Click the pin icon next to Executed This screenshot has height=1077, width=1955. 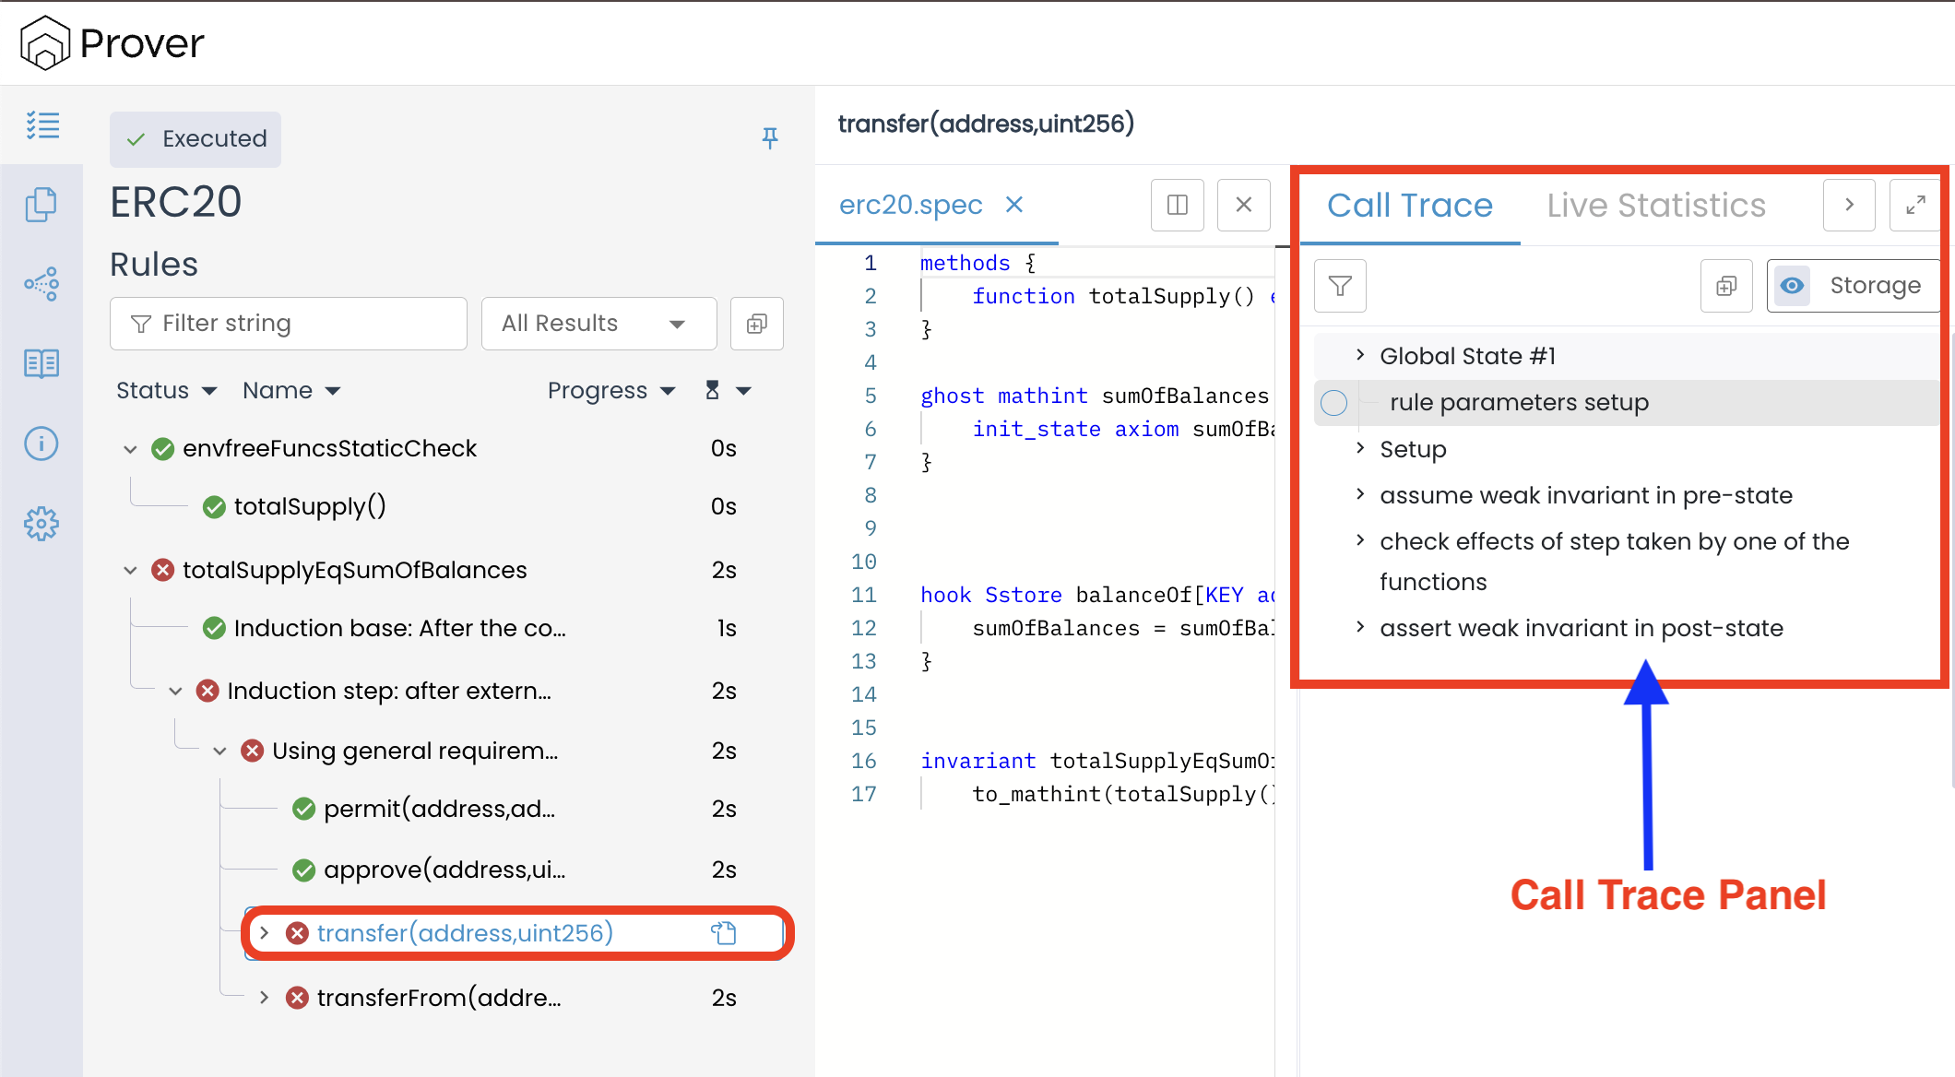click(x=770, y=138)
